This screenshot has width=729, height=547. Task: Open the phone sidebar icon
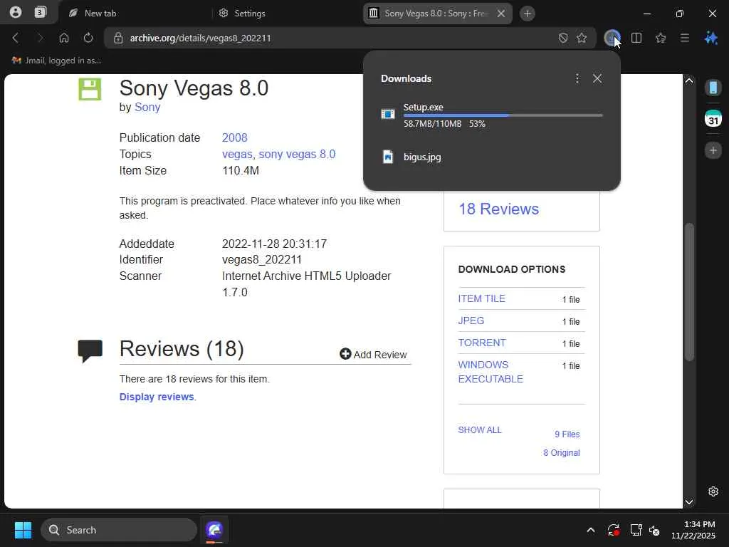713,88
